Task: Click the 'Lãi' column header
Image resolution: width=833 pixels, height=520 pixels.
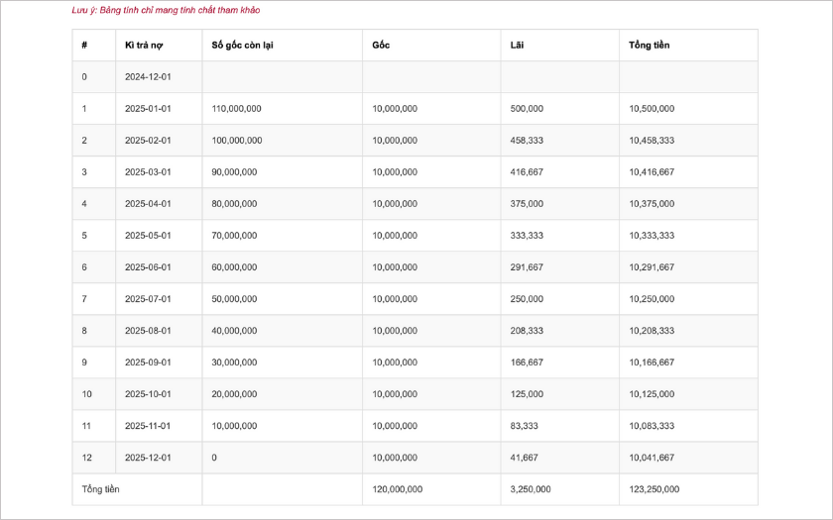Action: pos(517,46)
